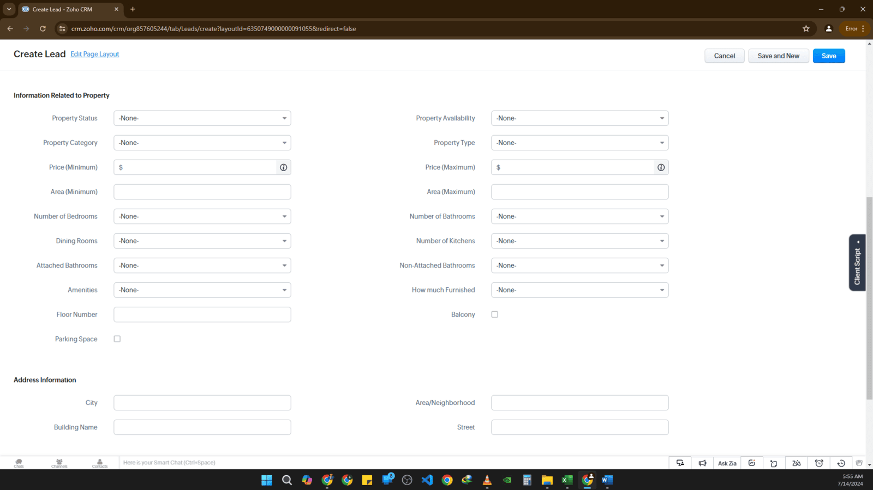Open the Property Category dropdown
873x490 pixels.
(202, 143)
